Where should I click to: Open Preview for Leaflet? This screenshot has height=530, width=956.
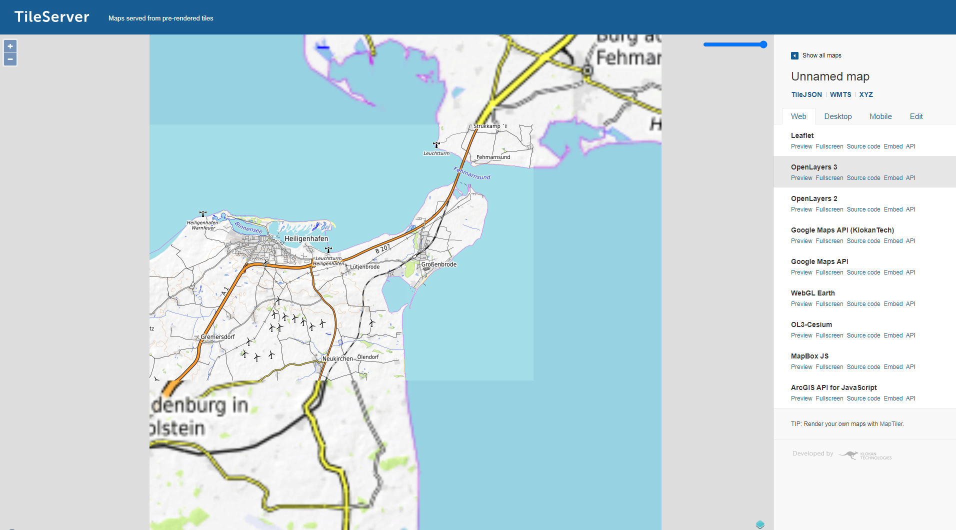801,146
